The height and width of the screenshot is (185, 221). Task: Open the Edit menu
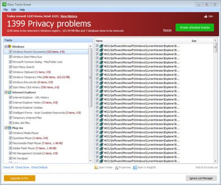tap(14, 10)
